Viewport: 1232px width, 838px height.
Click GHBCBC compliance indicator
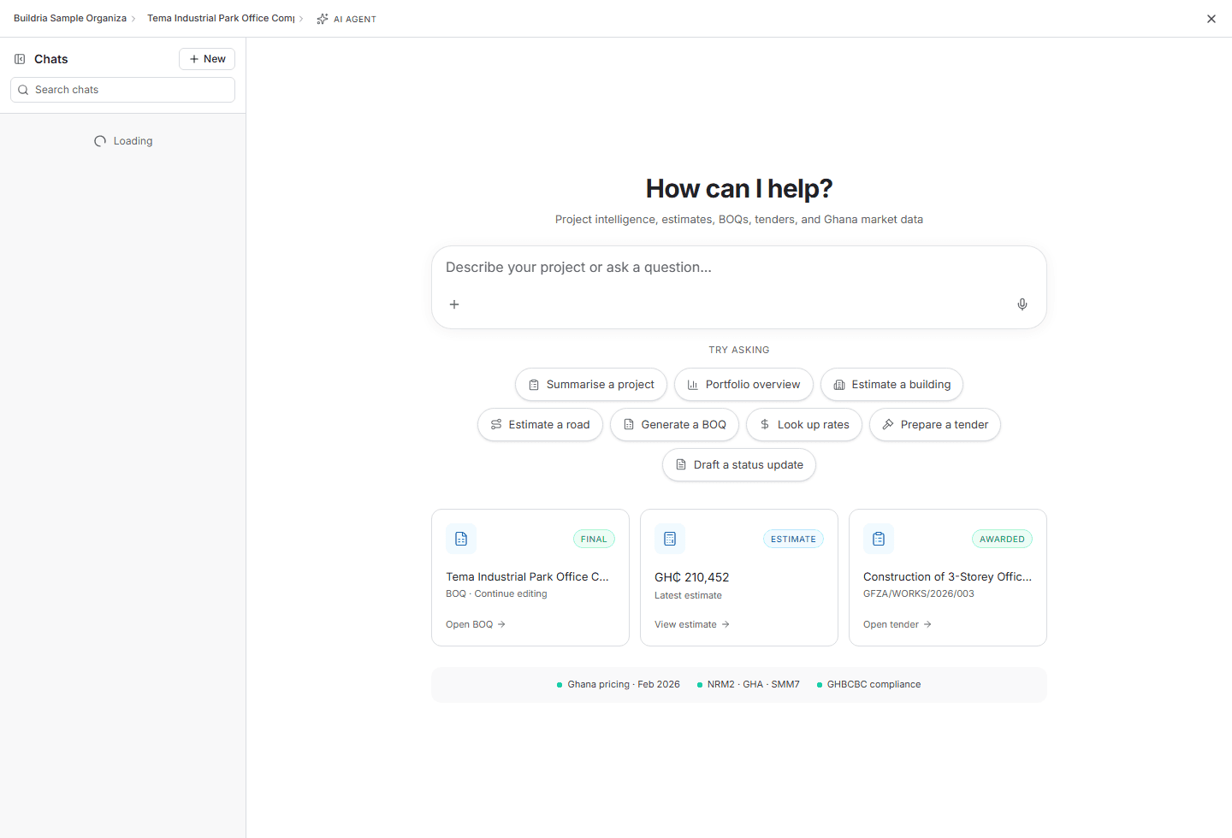tap(869, 684)
